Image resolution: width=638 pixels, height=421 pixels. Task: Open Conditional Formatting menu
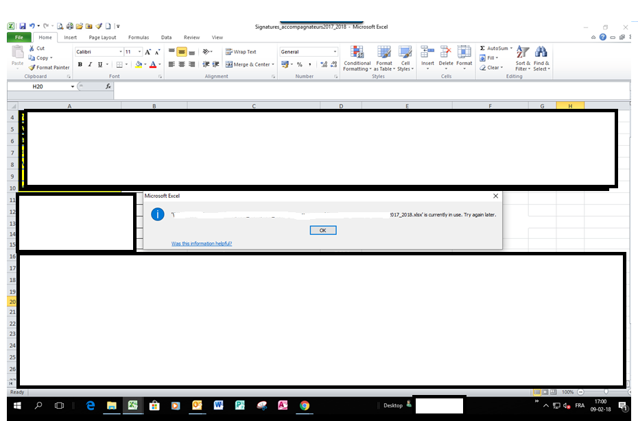tap(357, 58)
